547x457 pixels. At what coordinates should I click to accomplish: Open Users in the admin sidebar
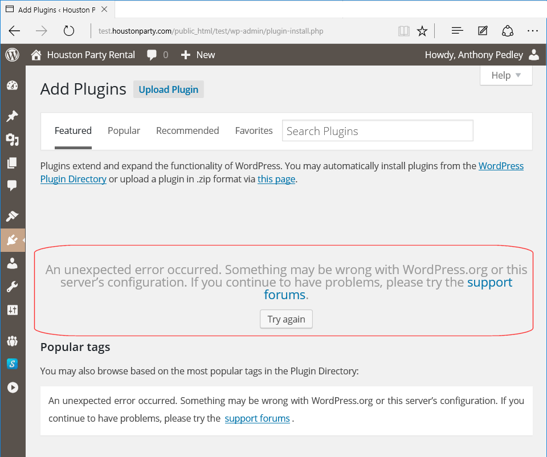click(x=12, y=263)
